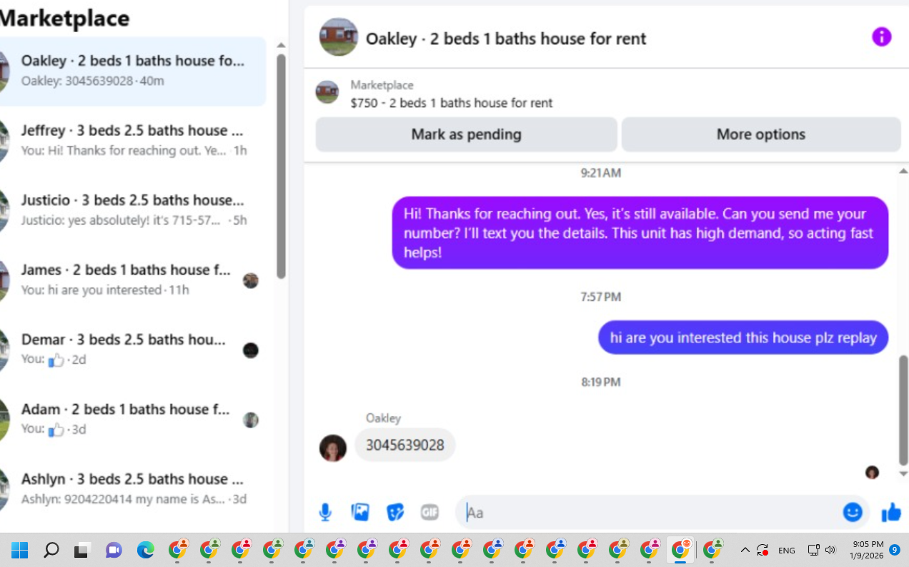This screenshot has width=909, height=567.
Task: Click the message input field Aa
Action: click(x=650, y=512)
